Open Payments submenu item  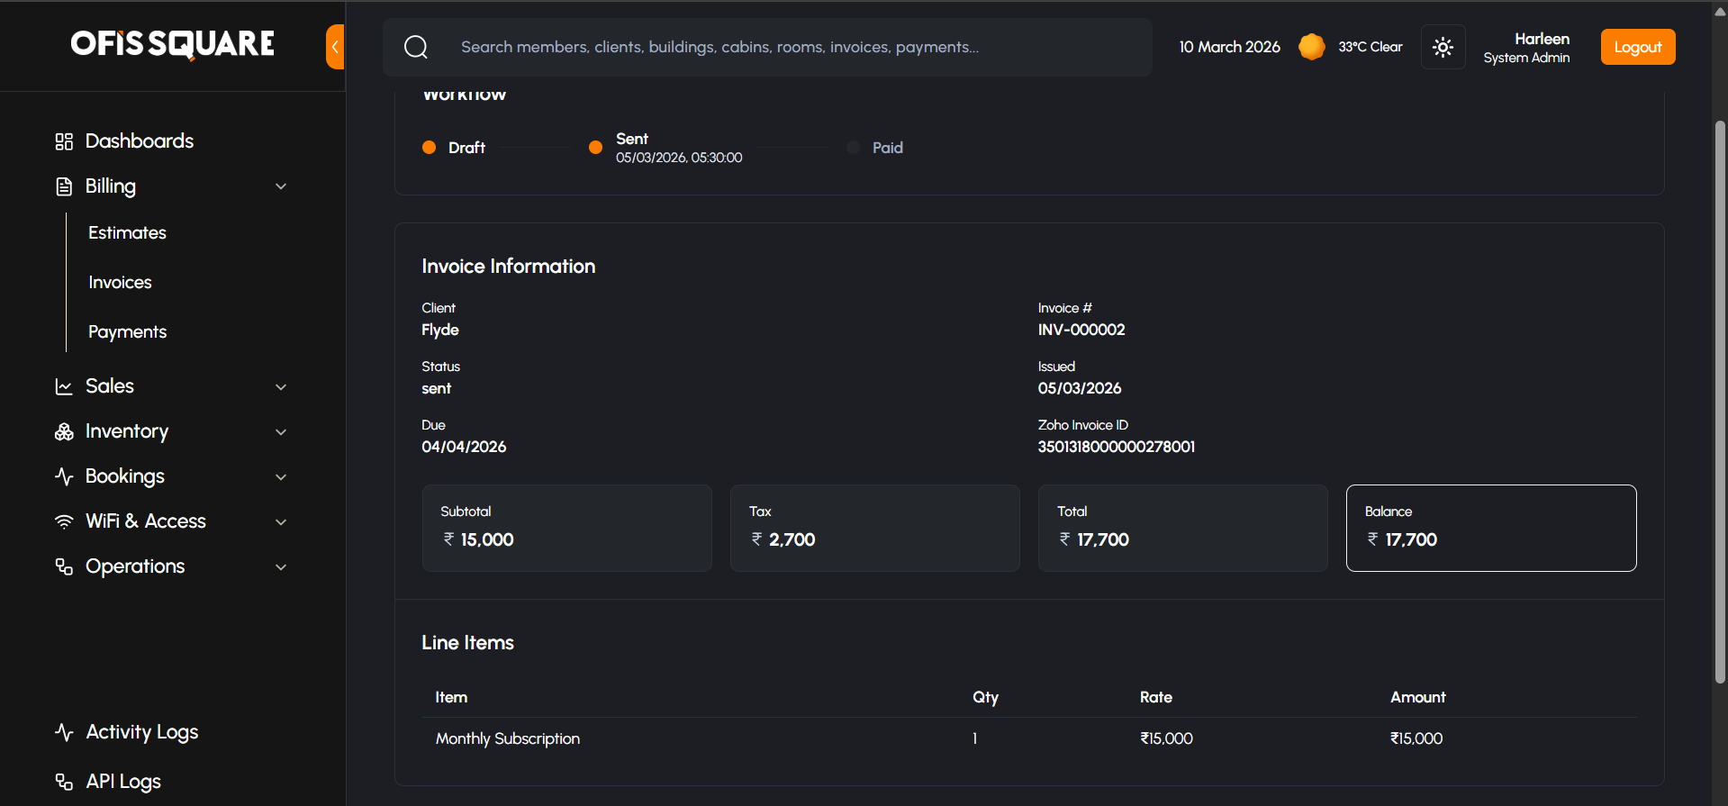[x=127, y=332]
